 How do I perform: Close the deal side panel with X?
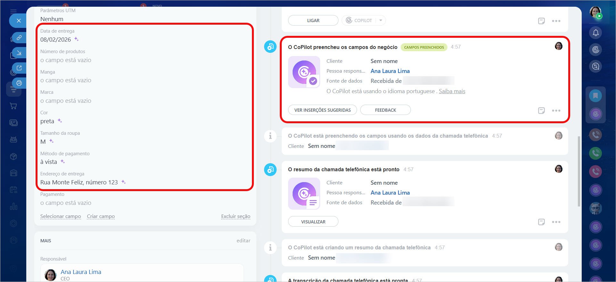pyautogui.click(x=19, y=21)
